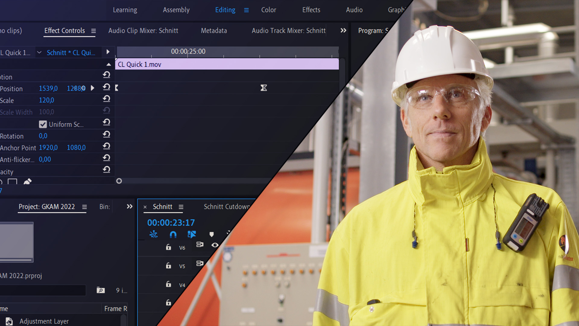Toggle V6 track output eye

click(x=215, y=245)
